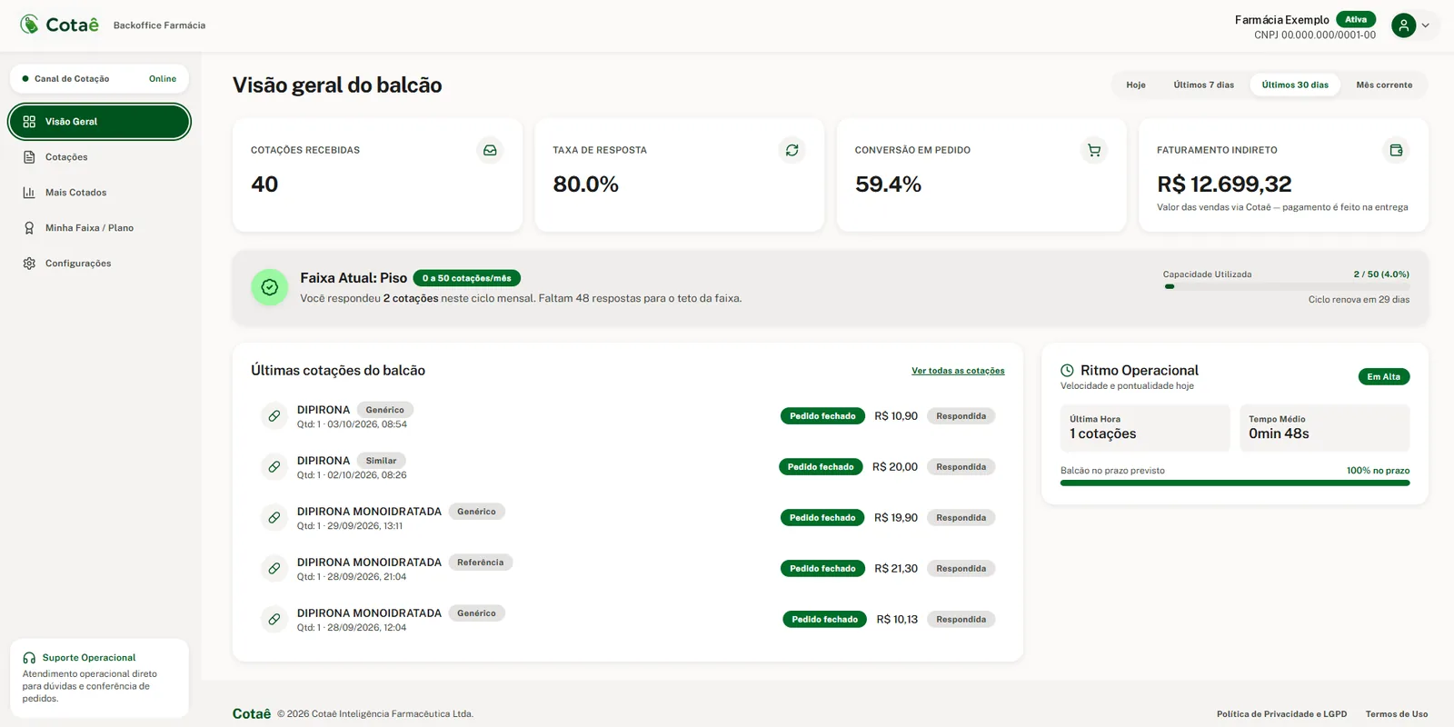Click pill icon of the 29/09/2026, 13:11 quotation

[x=274, y=518]
